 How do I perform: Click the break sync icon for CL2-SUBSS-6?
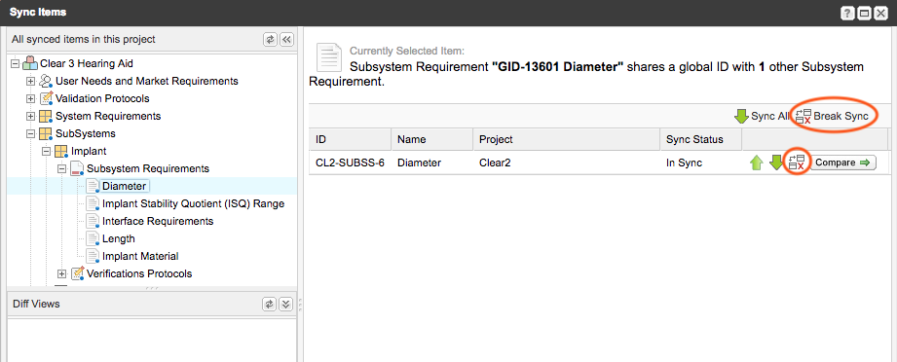click(x=797, y=163)
